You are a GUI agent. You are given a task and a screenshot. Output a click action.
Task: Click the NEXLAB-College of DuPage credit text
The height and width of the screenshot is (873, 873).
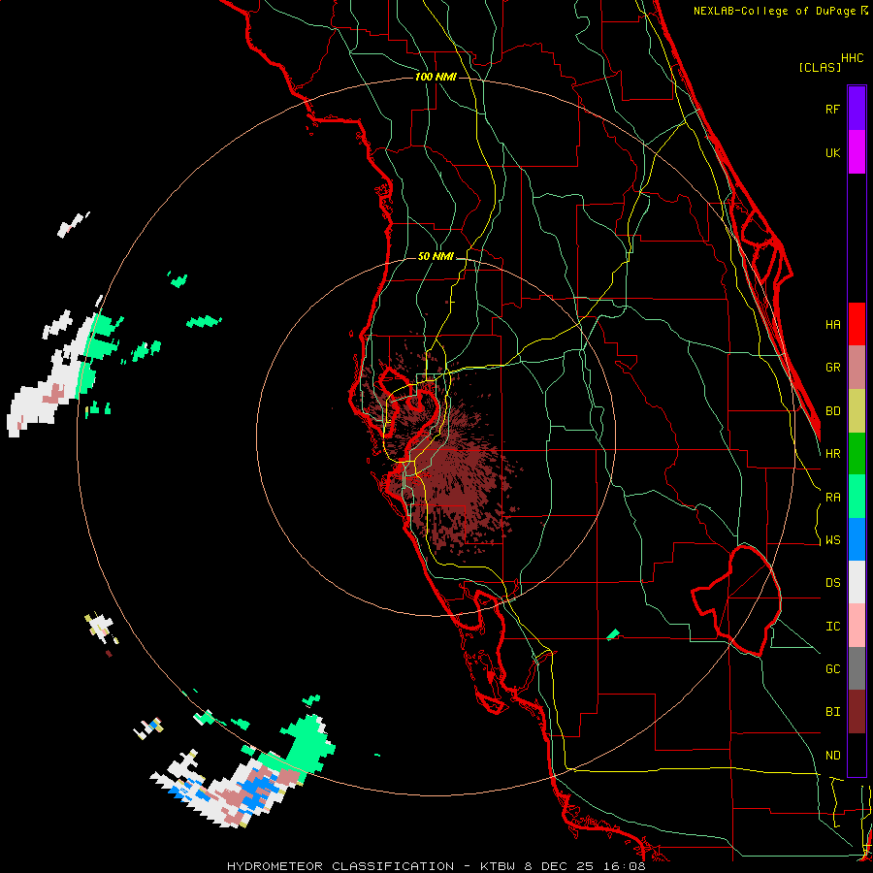point(780,11)
